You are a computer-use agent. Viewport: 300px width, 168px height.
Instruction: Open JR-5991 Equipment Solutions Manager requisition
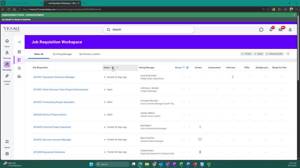click(54, 77)
